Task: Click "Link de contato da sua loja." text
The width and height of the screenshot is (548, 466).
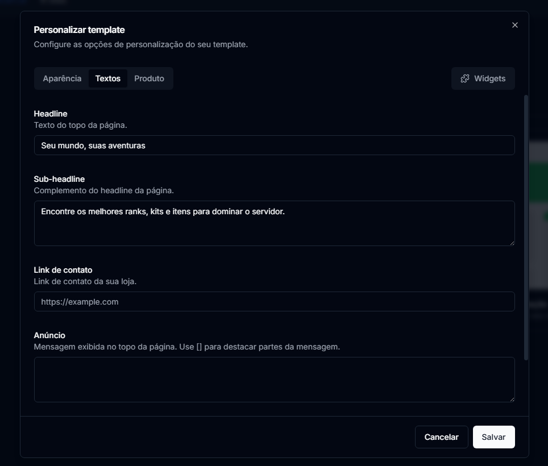Action: [x=85, y=281]
